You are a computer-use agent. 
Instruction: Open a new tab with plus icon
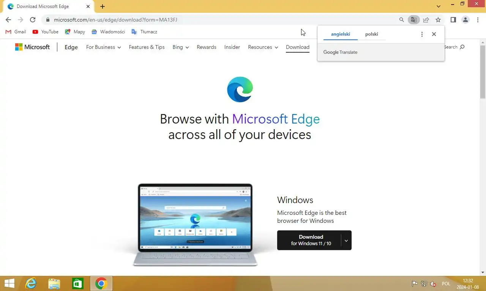pos(103,6)
